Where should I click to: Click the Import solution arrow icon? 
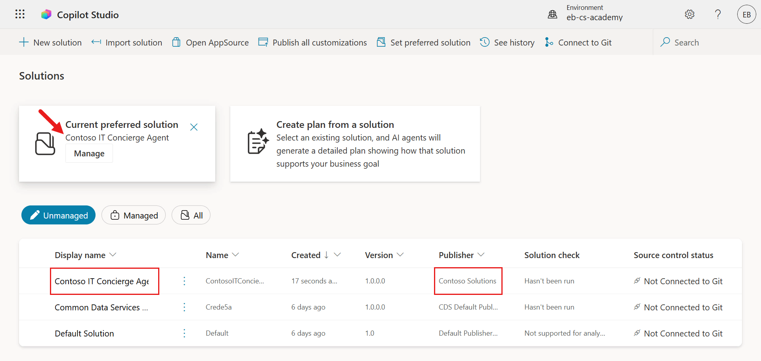[x=96, y=42]
